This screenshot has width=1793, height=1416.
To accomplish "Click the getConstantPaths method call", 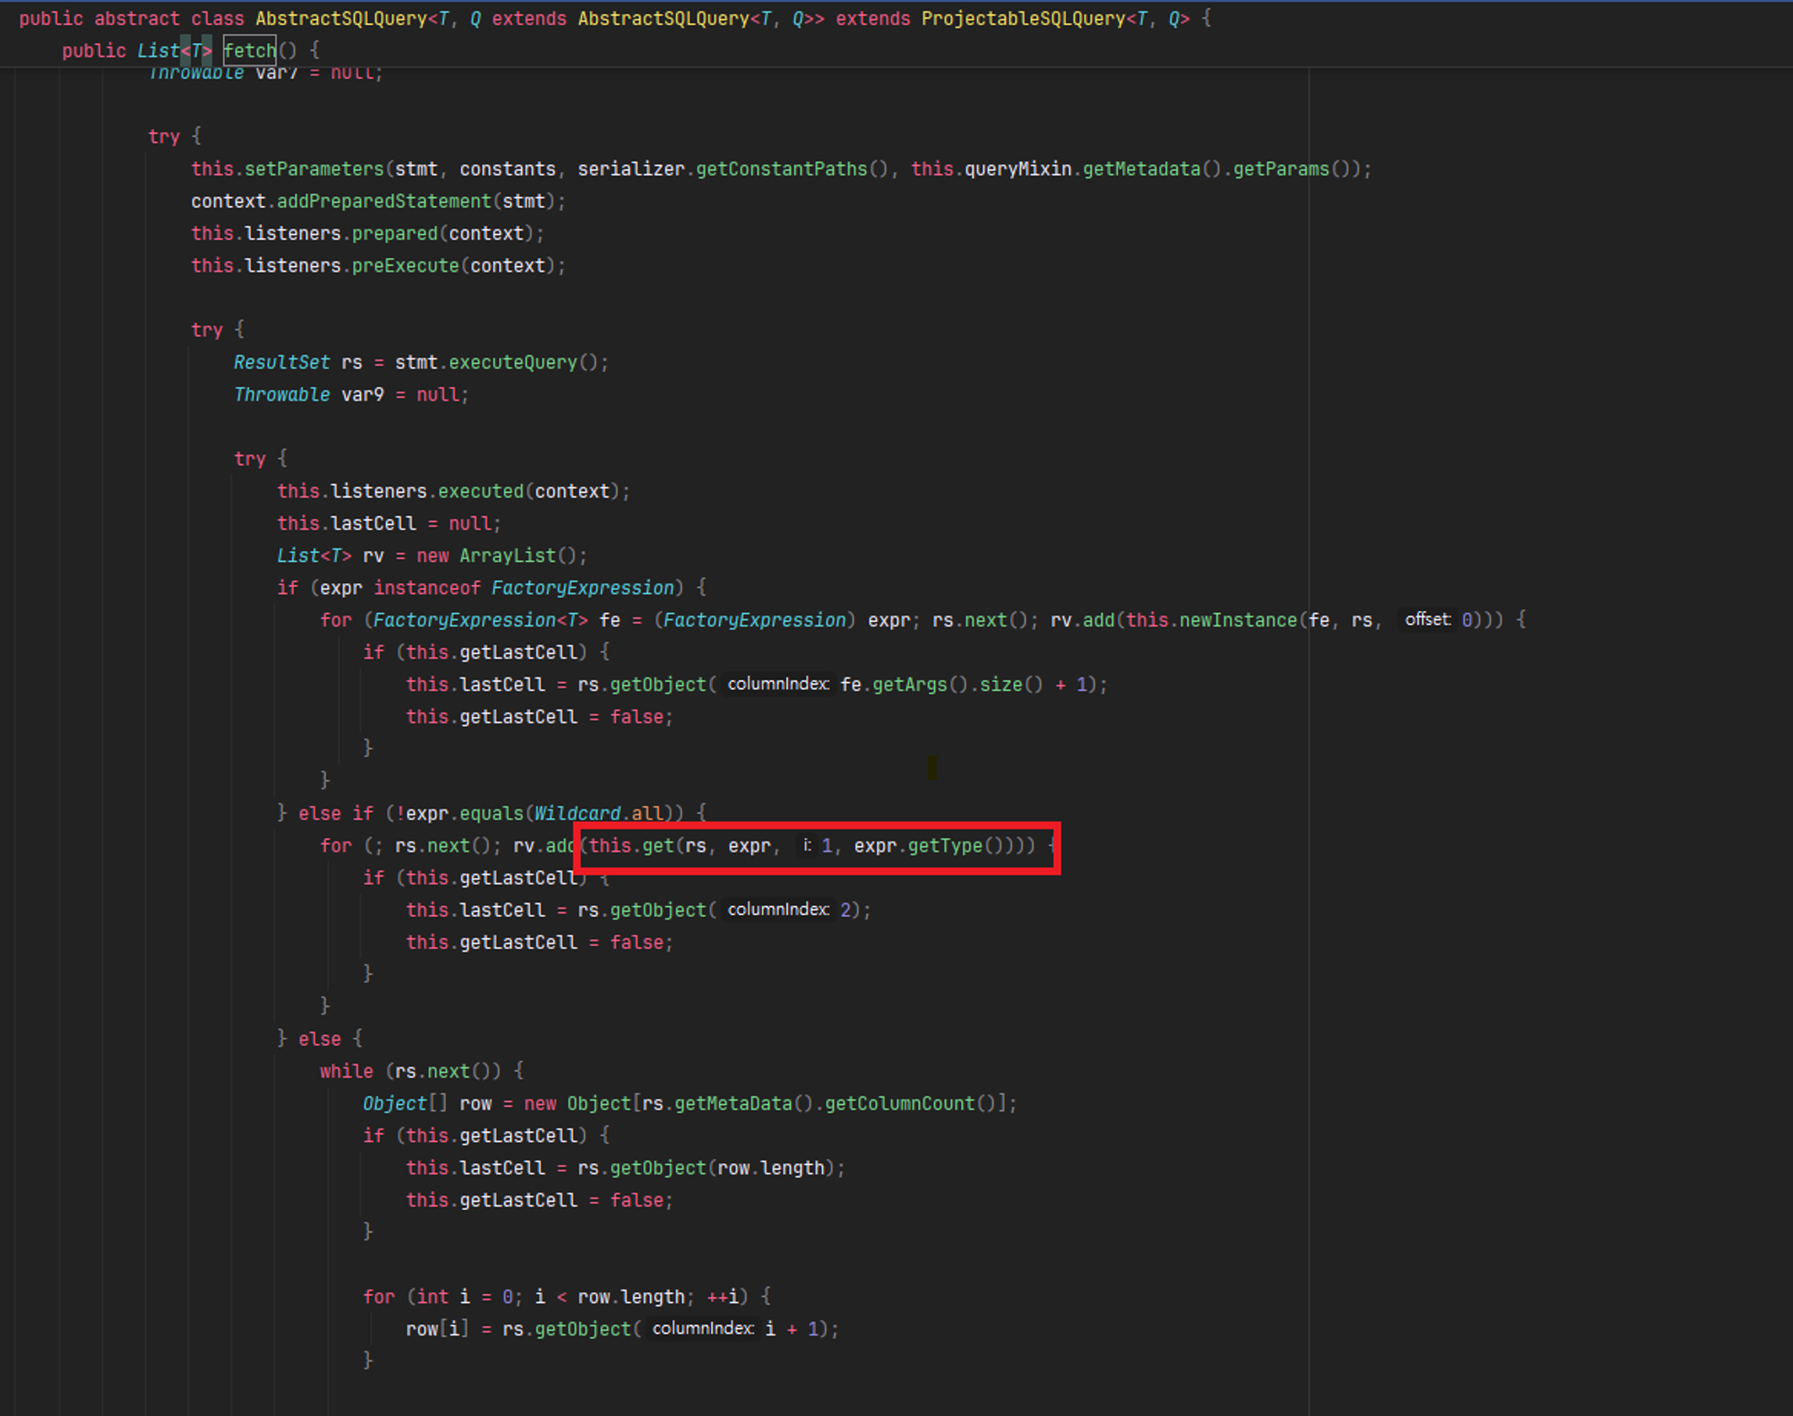I will click(781, 168).
